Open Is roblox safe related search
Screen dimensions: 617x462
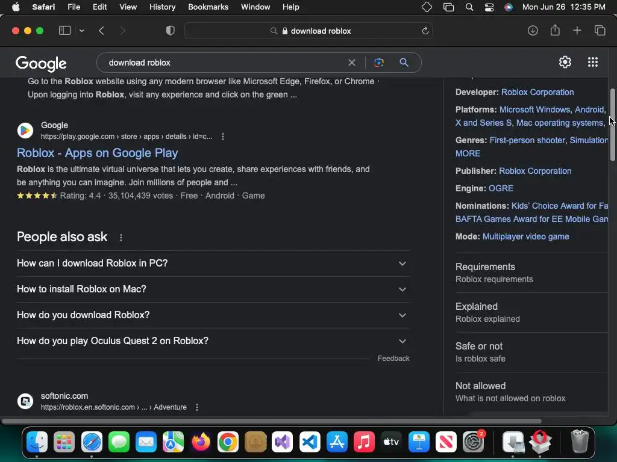(x=531, y=352)
